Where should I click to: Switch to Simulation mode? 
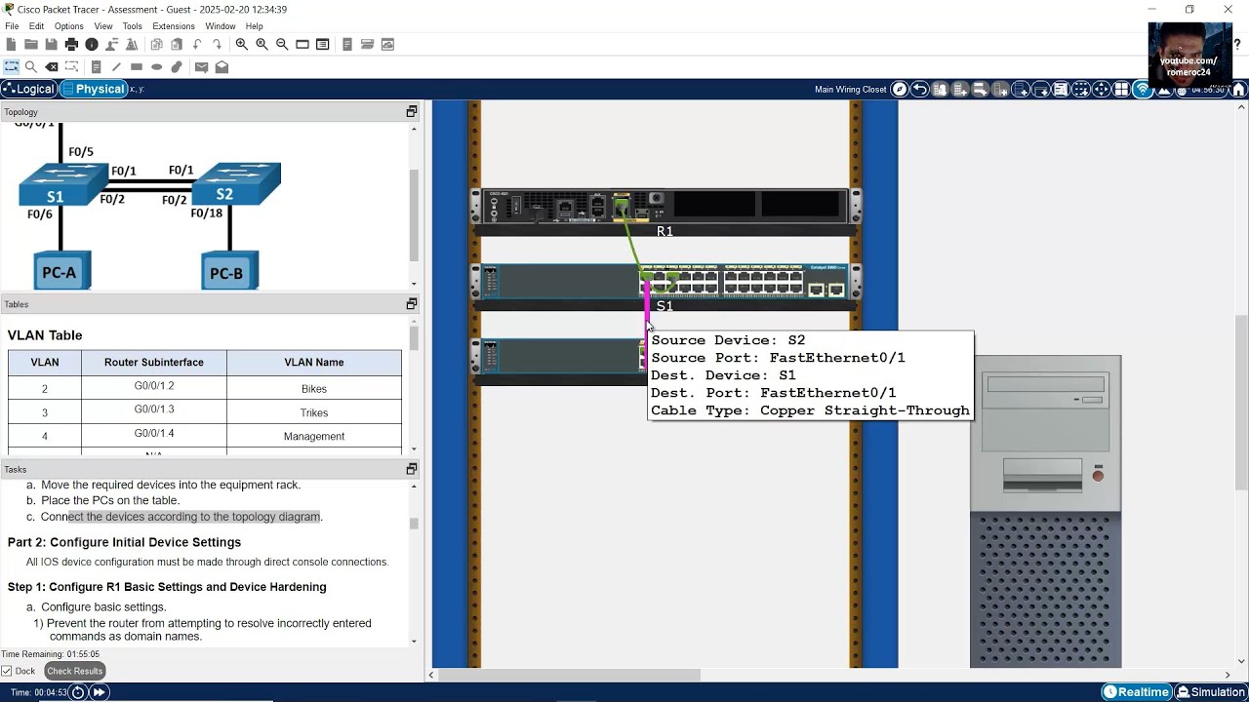(1211, 692)
